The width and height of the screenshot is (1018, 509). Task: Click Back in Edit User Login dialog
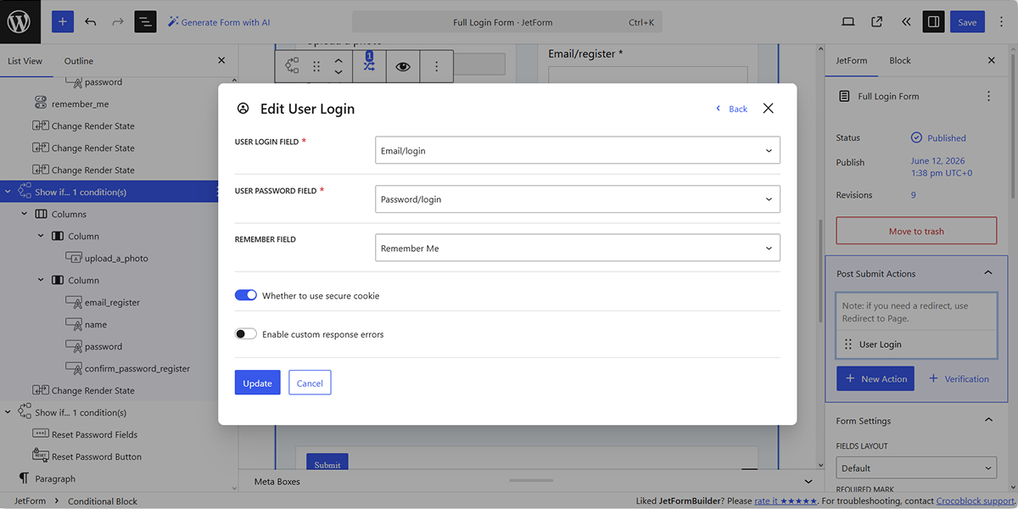(731, 109)
